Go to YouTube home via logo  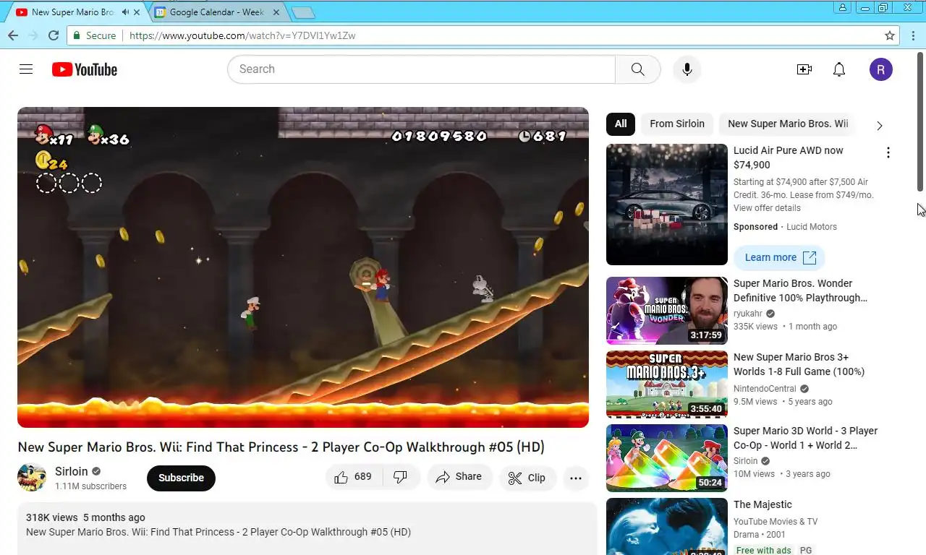tap(85, 69)
